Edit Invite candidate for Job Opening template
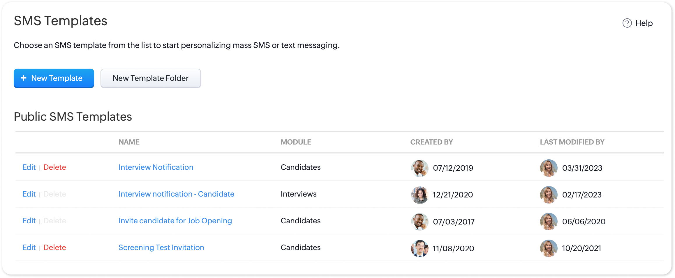Image resolution: width=675 pixels, height=278 pixels. (x=29, y=221)
